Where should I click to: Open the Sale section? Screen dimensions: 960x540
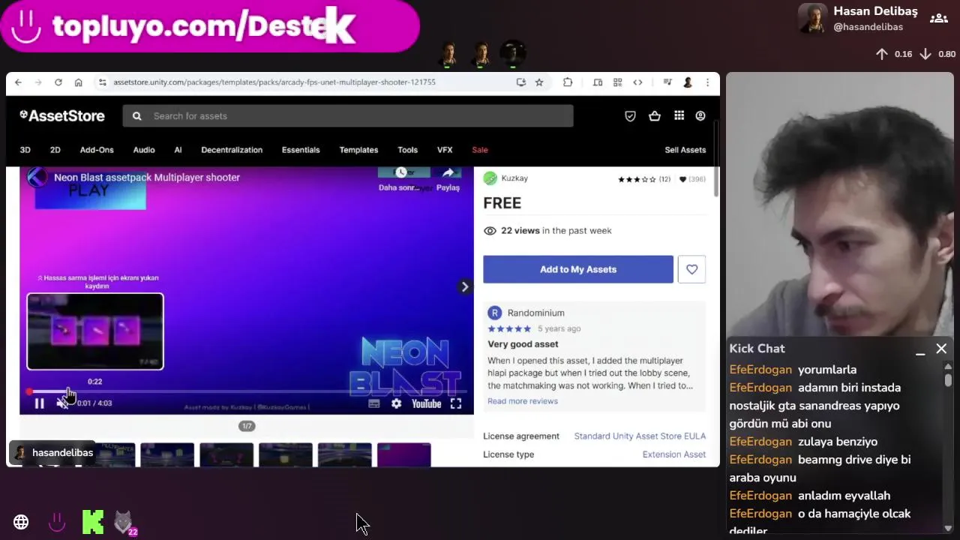tap(480, 150)
